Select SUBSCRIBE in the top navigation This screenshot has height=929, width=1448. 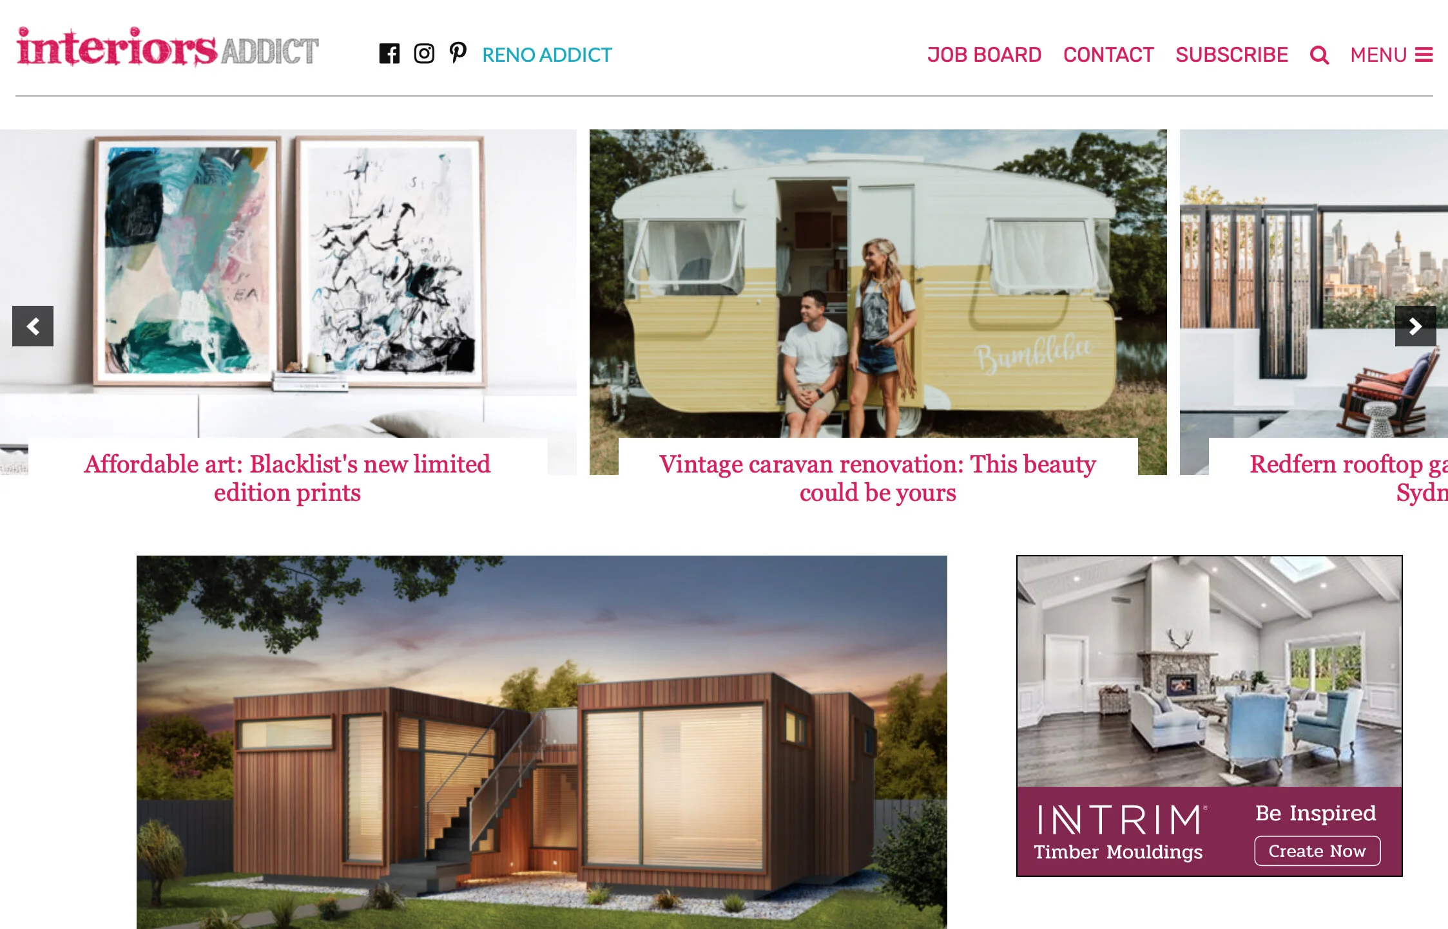coord(1231,55)
